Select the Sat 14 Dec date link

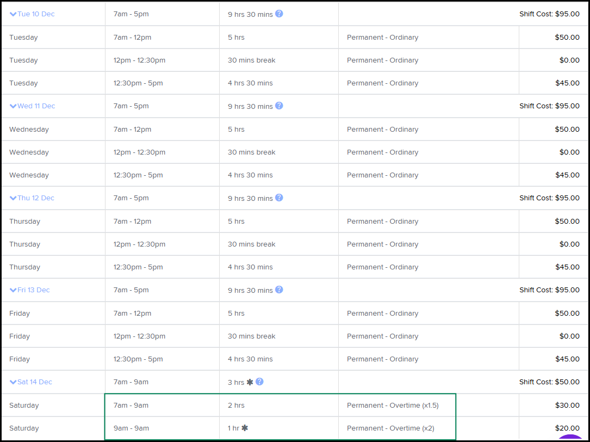34,382
